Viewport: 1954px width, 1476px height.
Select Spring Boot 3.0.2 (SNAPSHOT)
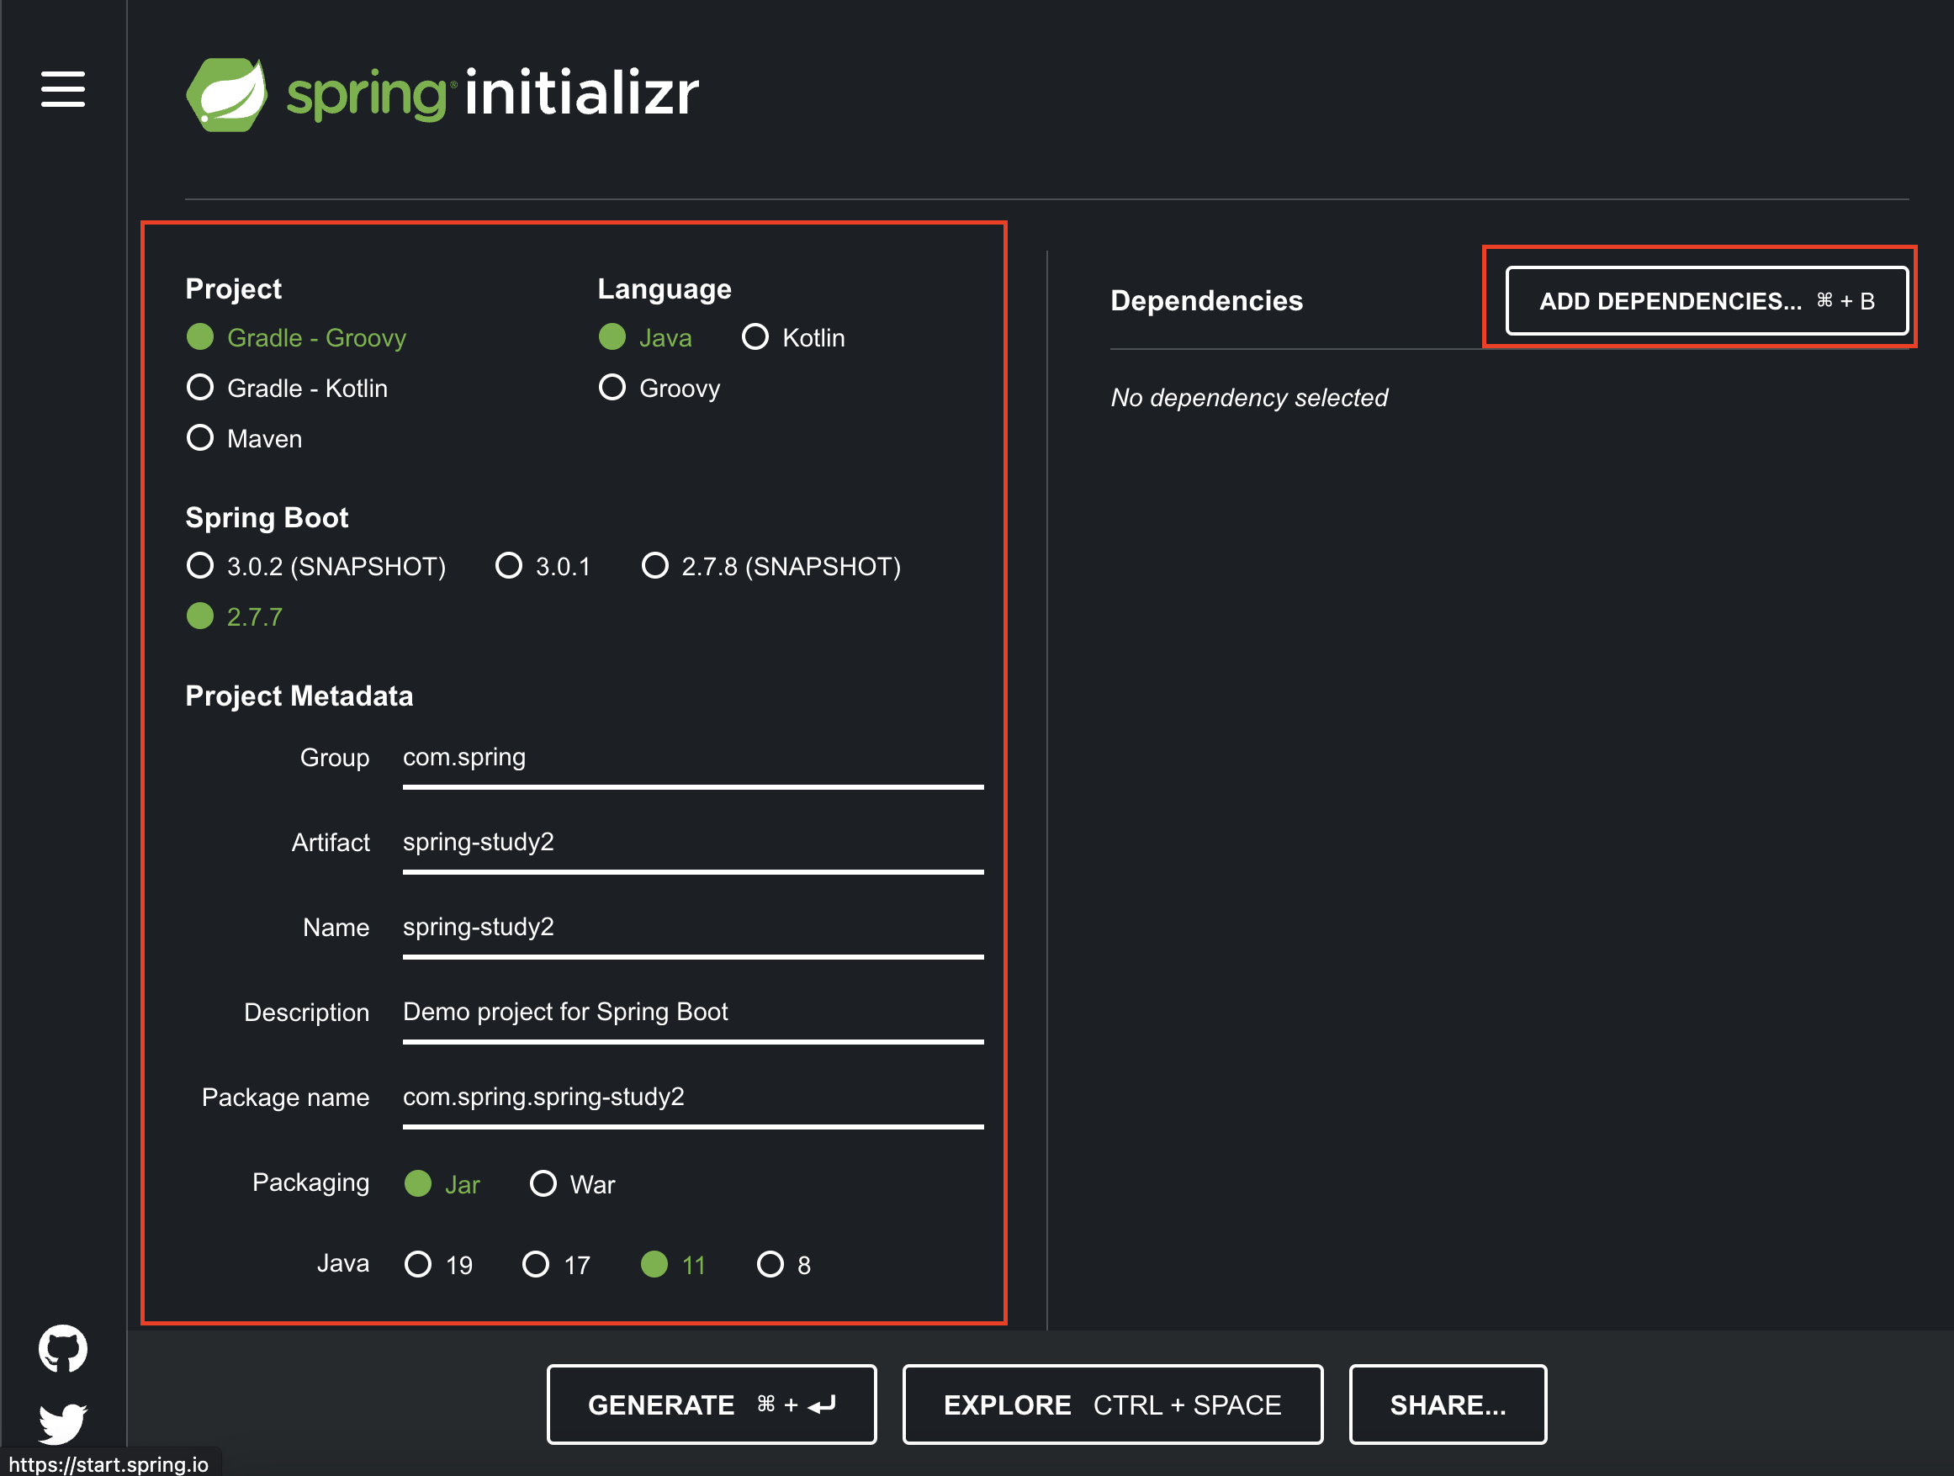(x=201, y=566)
